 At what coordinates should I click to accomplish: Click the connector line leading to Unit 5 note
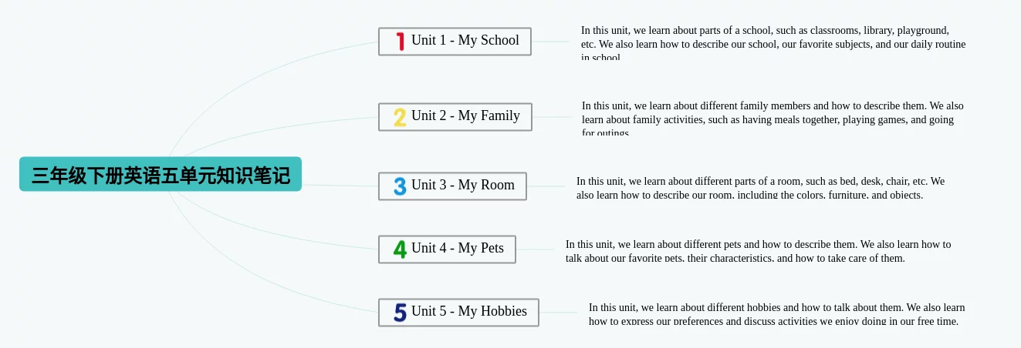[x=559, y=313]
